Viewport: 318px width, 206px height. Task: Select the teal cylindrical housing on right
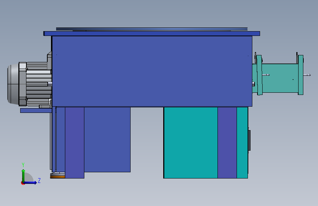click(280, 78)
